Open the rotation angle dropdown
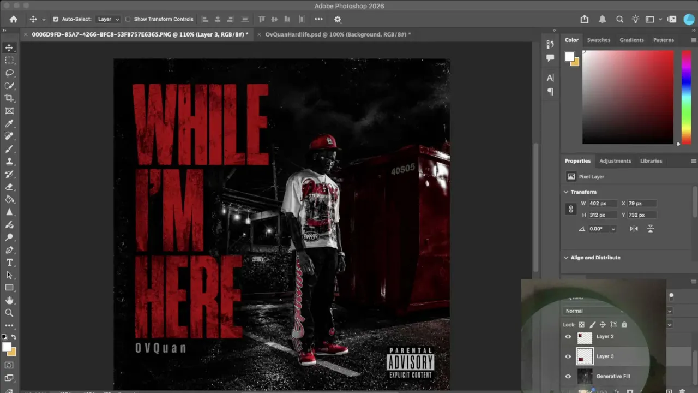The image size is (698, 393). pos(613,229)
